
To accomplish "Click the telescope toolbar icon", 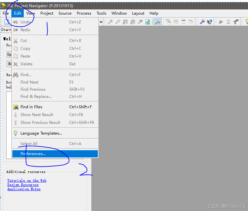I will 236,22.
